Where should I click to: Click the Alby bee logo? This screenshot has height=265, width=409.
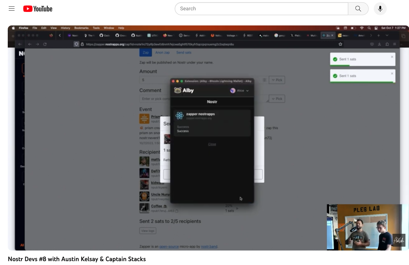(178, 90)
